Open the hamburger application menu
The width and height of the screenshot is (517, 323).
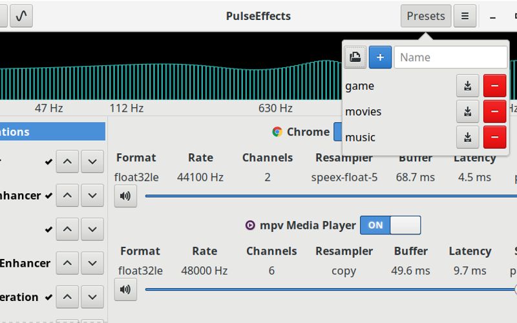465,16
